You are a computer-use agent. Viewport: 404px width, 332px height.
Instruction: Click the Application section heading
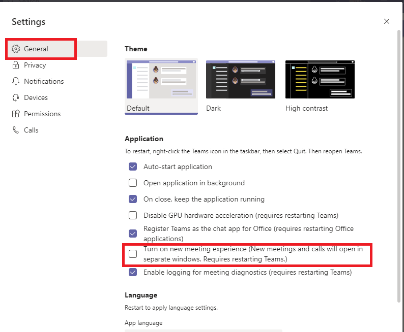pos(144,139)
